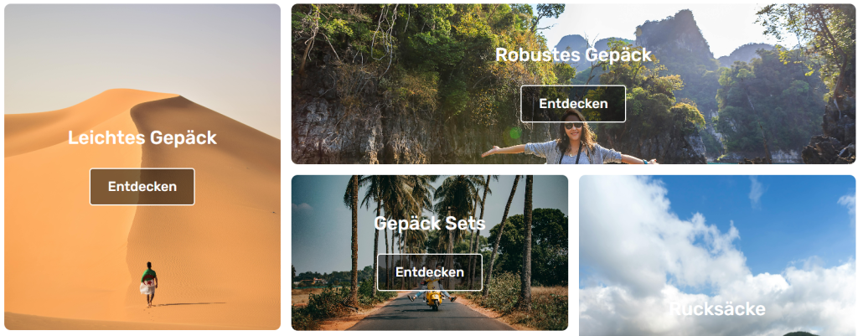
Task: Open the Leichtes Gepäck heading link
Action: click(142, 138)
